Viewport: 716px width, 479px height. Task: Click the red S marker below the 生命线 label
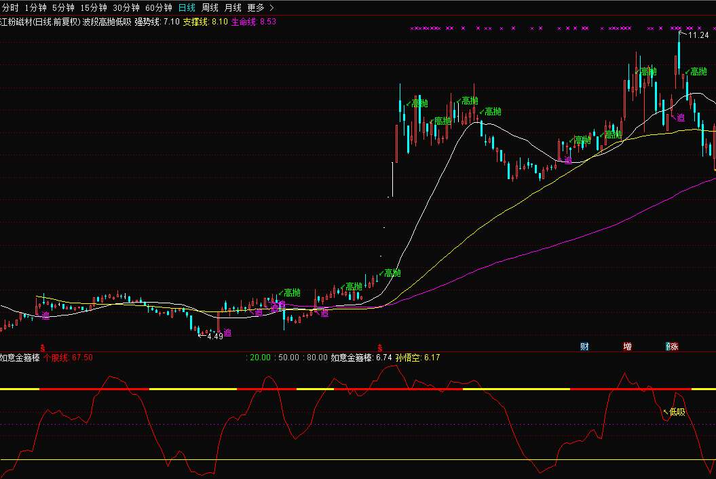point(379,349)
